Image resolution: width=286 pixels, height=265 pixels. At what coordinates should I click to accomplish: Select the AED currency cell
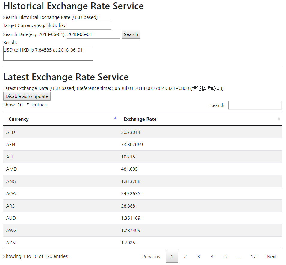[x=61, y=132]
